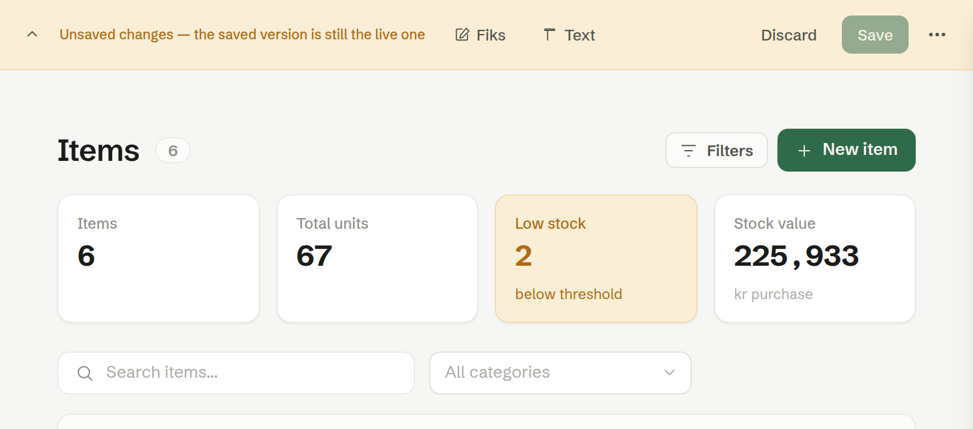
Task: Click the Items page heading
Action: pos(98,150)
